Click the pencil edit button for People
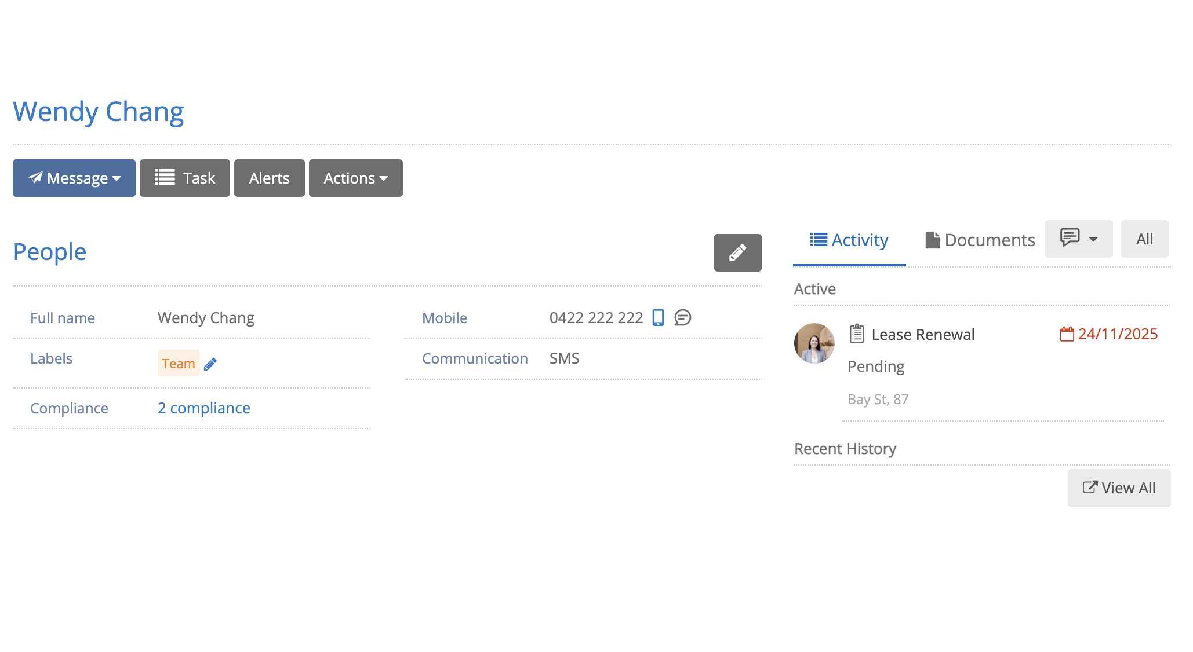The image size is (1193, 652). pos(738,252)
